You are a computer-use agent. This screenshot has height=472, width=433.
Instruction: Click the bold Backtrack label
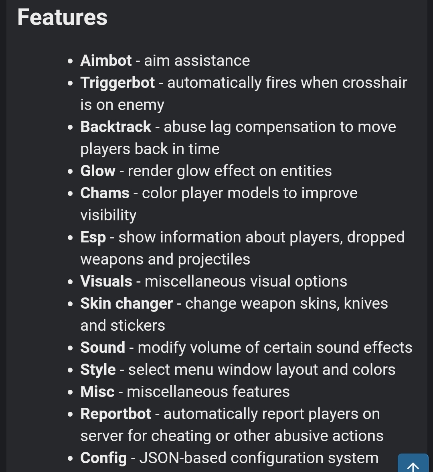click(116, 127)
